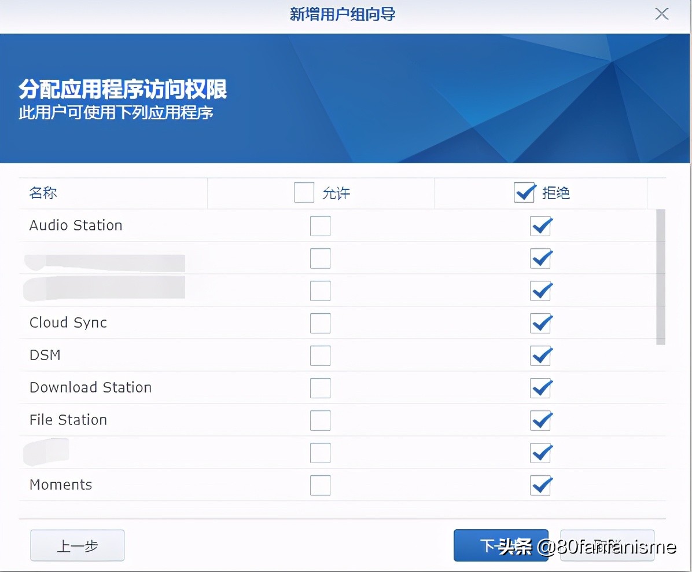Uncheck Deny for Moments
The image size is (692, 572).
[x=540, y=485]
